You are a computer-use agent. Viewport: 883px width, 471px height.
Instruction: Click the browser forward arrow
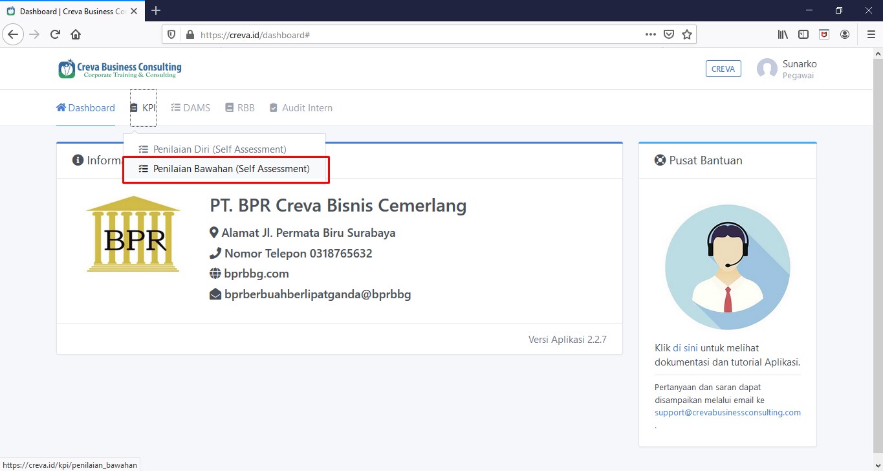pyautogui.click(x=34, y=34)
